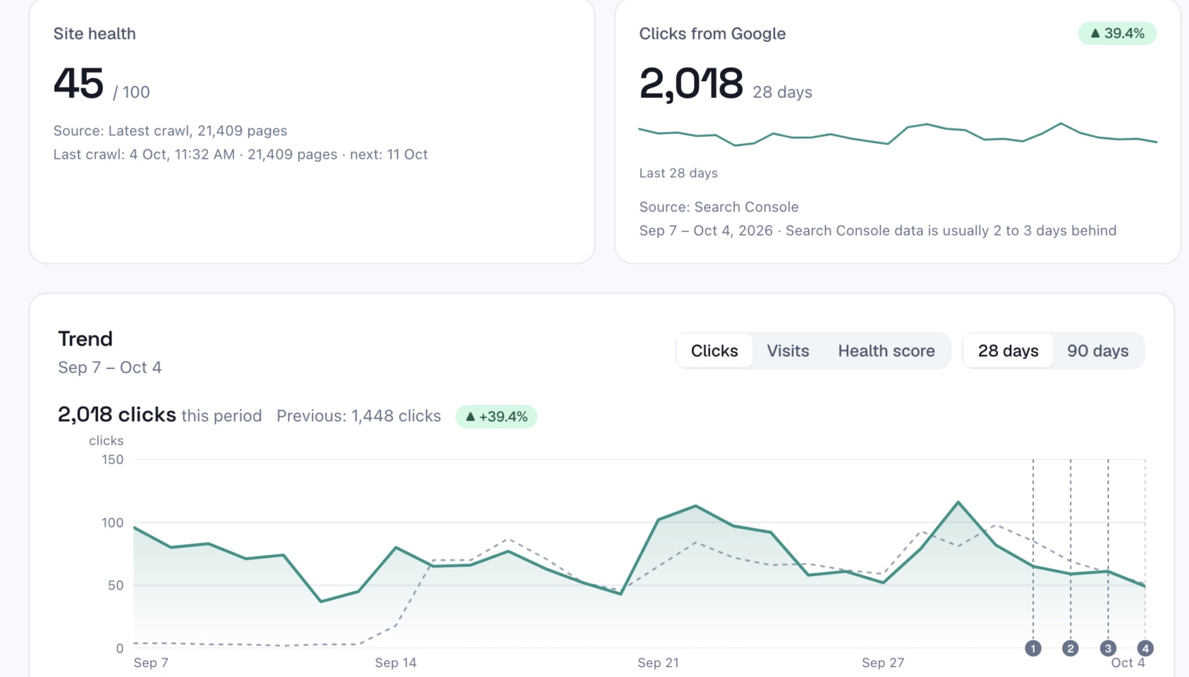
Task: Click the Site health heading
Action: coord(94,34)
